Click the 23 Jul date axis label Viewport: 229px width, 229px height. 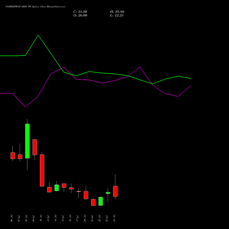(107, 218)
